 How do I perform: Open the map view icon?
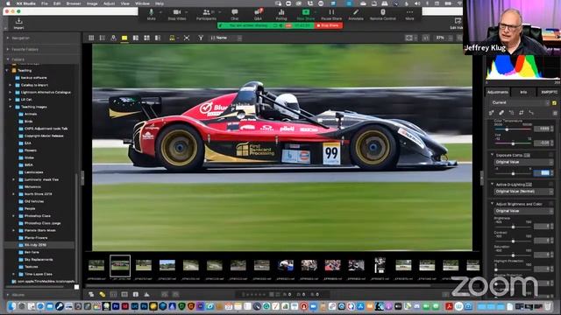click(113, 38)
